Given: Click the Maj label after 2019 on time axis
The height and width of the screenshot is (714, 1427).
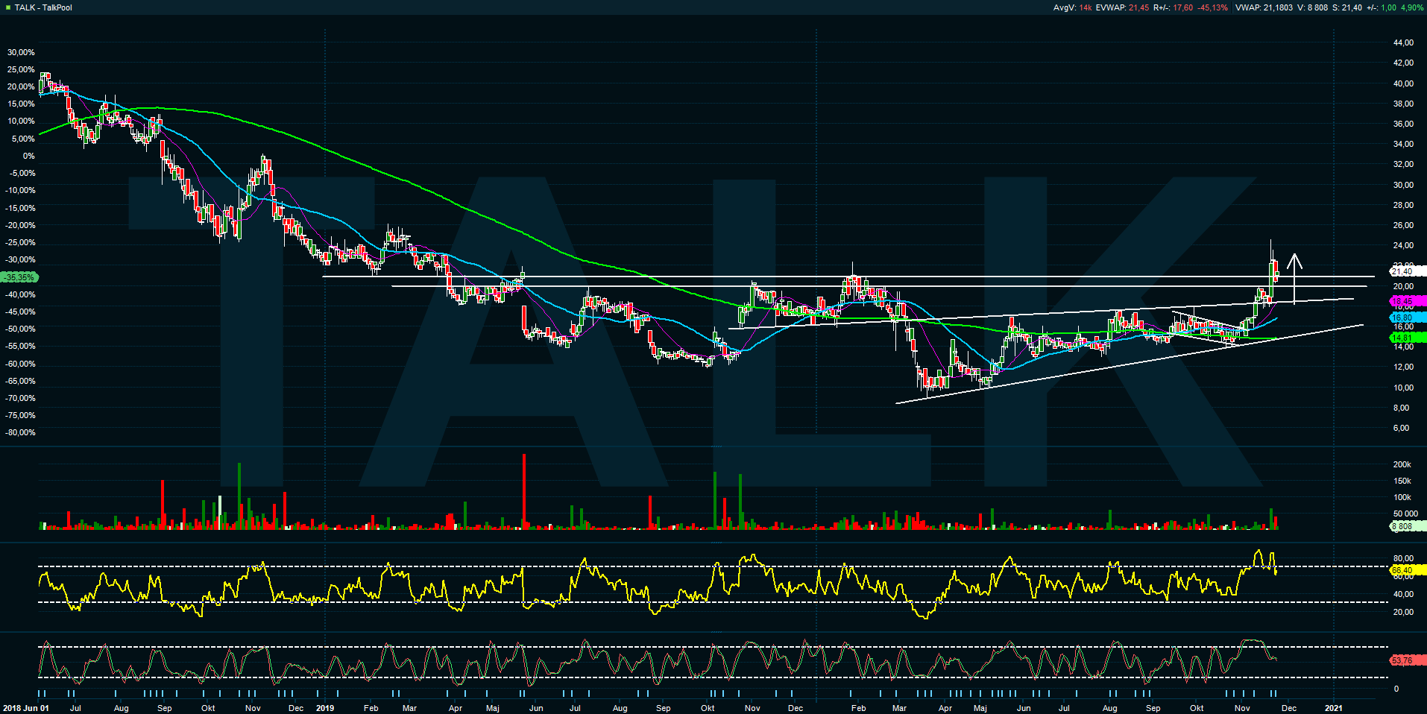Looking at the screenshot, I should tap(492, 708).
